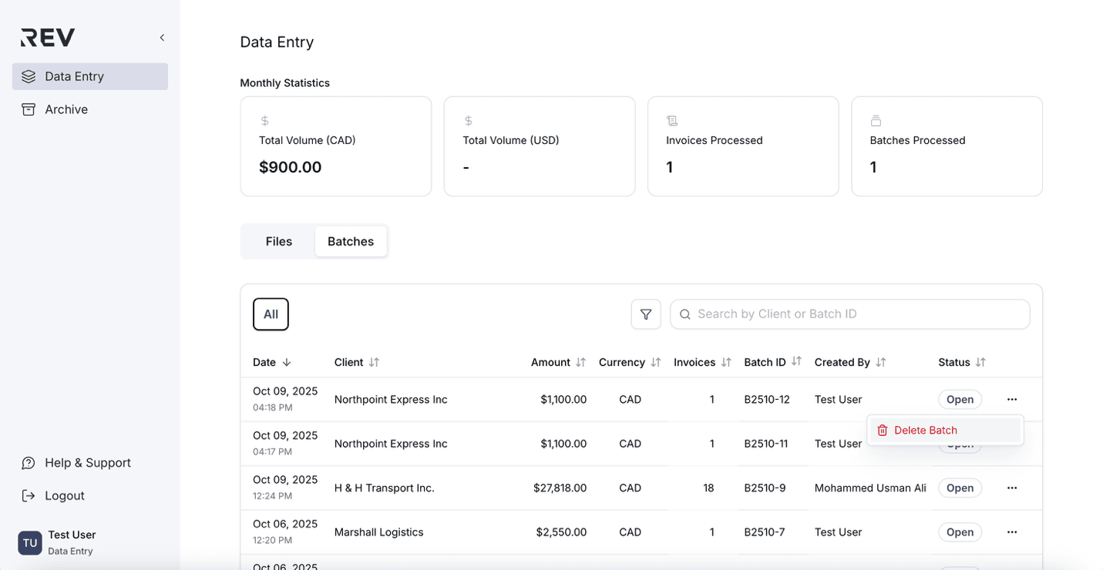Sort by the Status column
Screen dimensions: 1103x570
tap(980, 362)
